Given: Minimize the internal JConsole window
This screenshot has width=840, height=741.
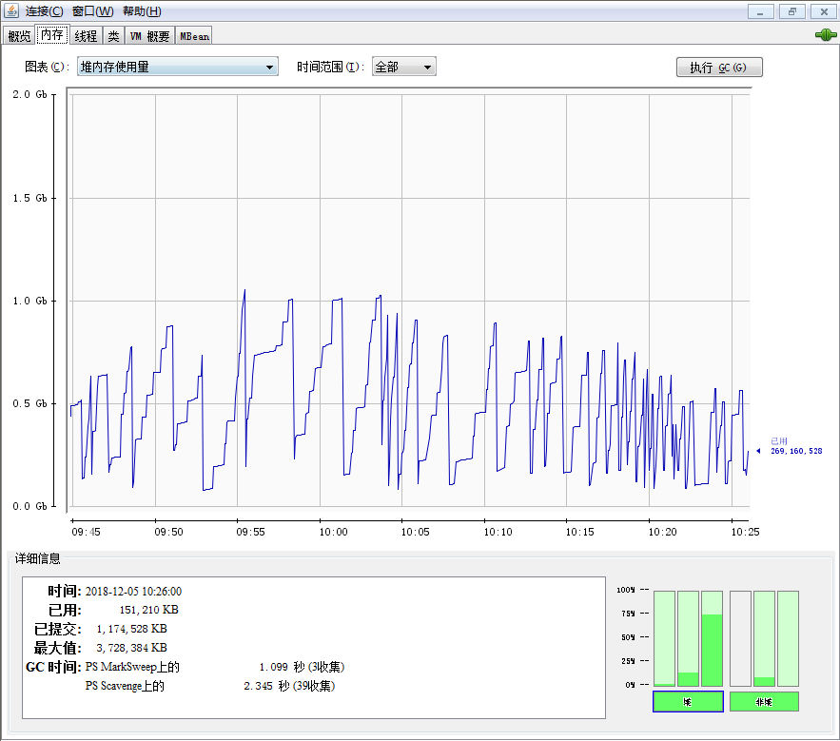Looking at the screenshot, I should pyautogui.click(x=760, y=11).
